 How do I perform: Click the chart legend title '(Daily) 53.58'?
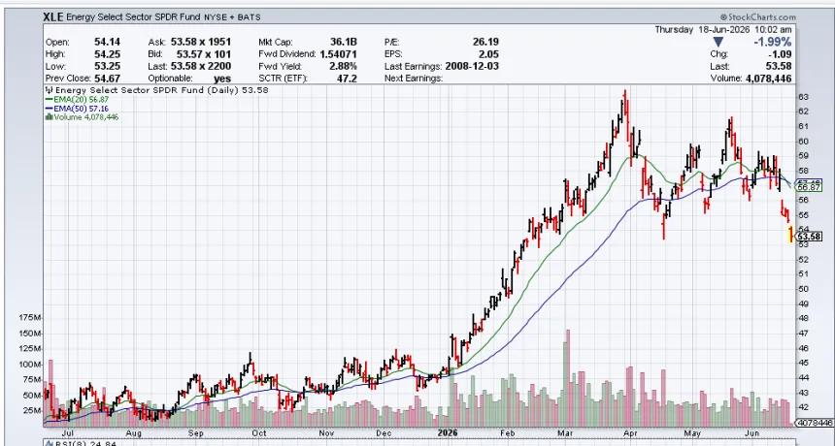[237, 90]
